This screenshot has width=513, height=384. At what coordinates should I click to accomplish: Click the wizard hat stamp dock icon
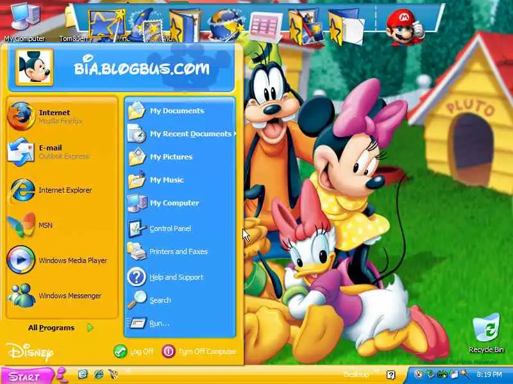pyautogui.click(x=146, y=26)
